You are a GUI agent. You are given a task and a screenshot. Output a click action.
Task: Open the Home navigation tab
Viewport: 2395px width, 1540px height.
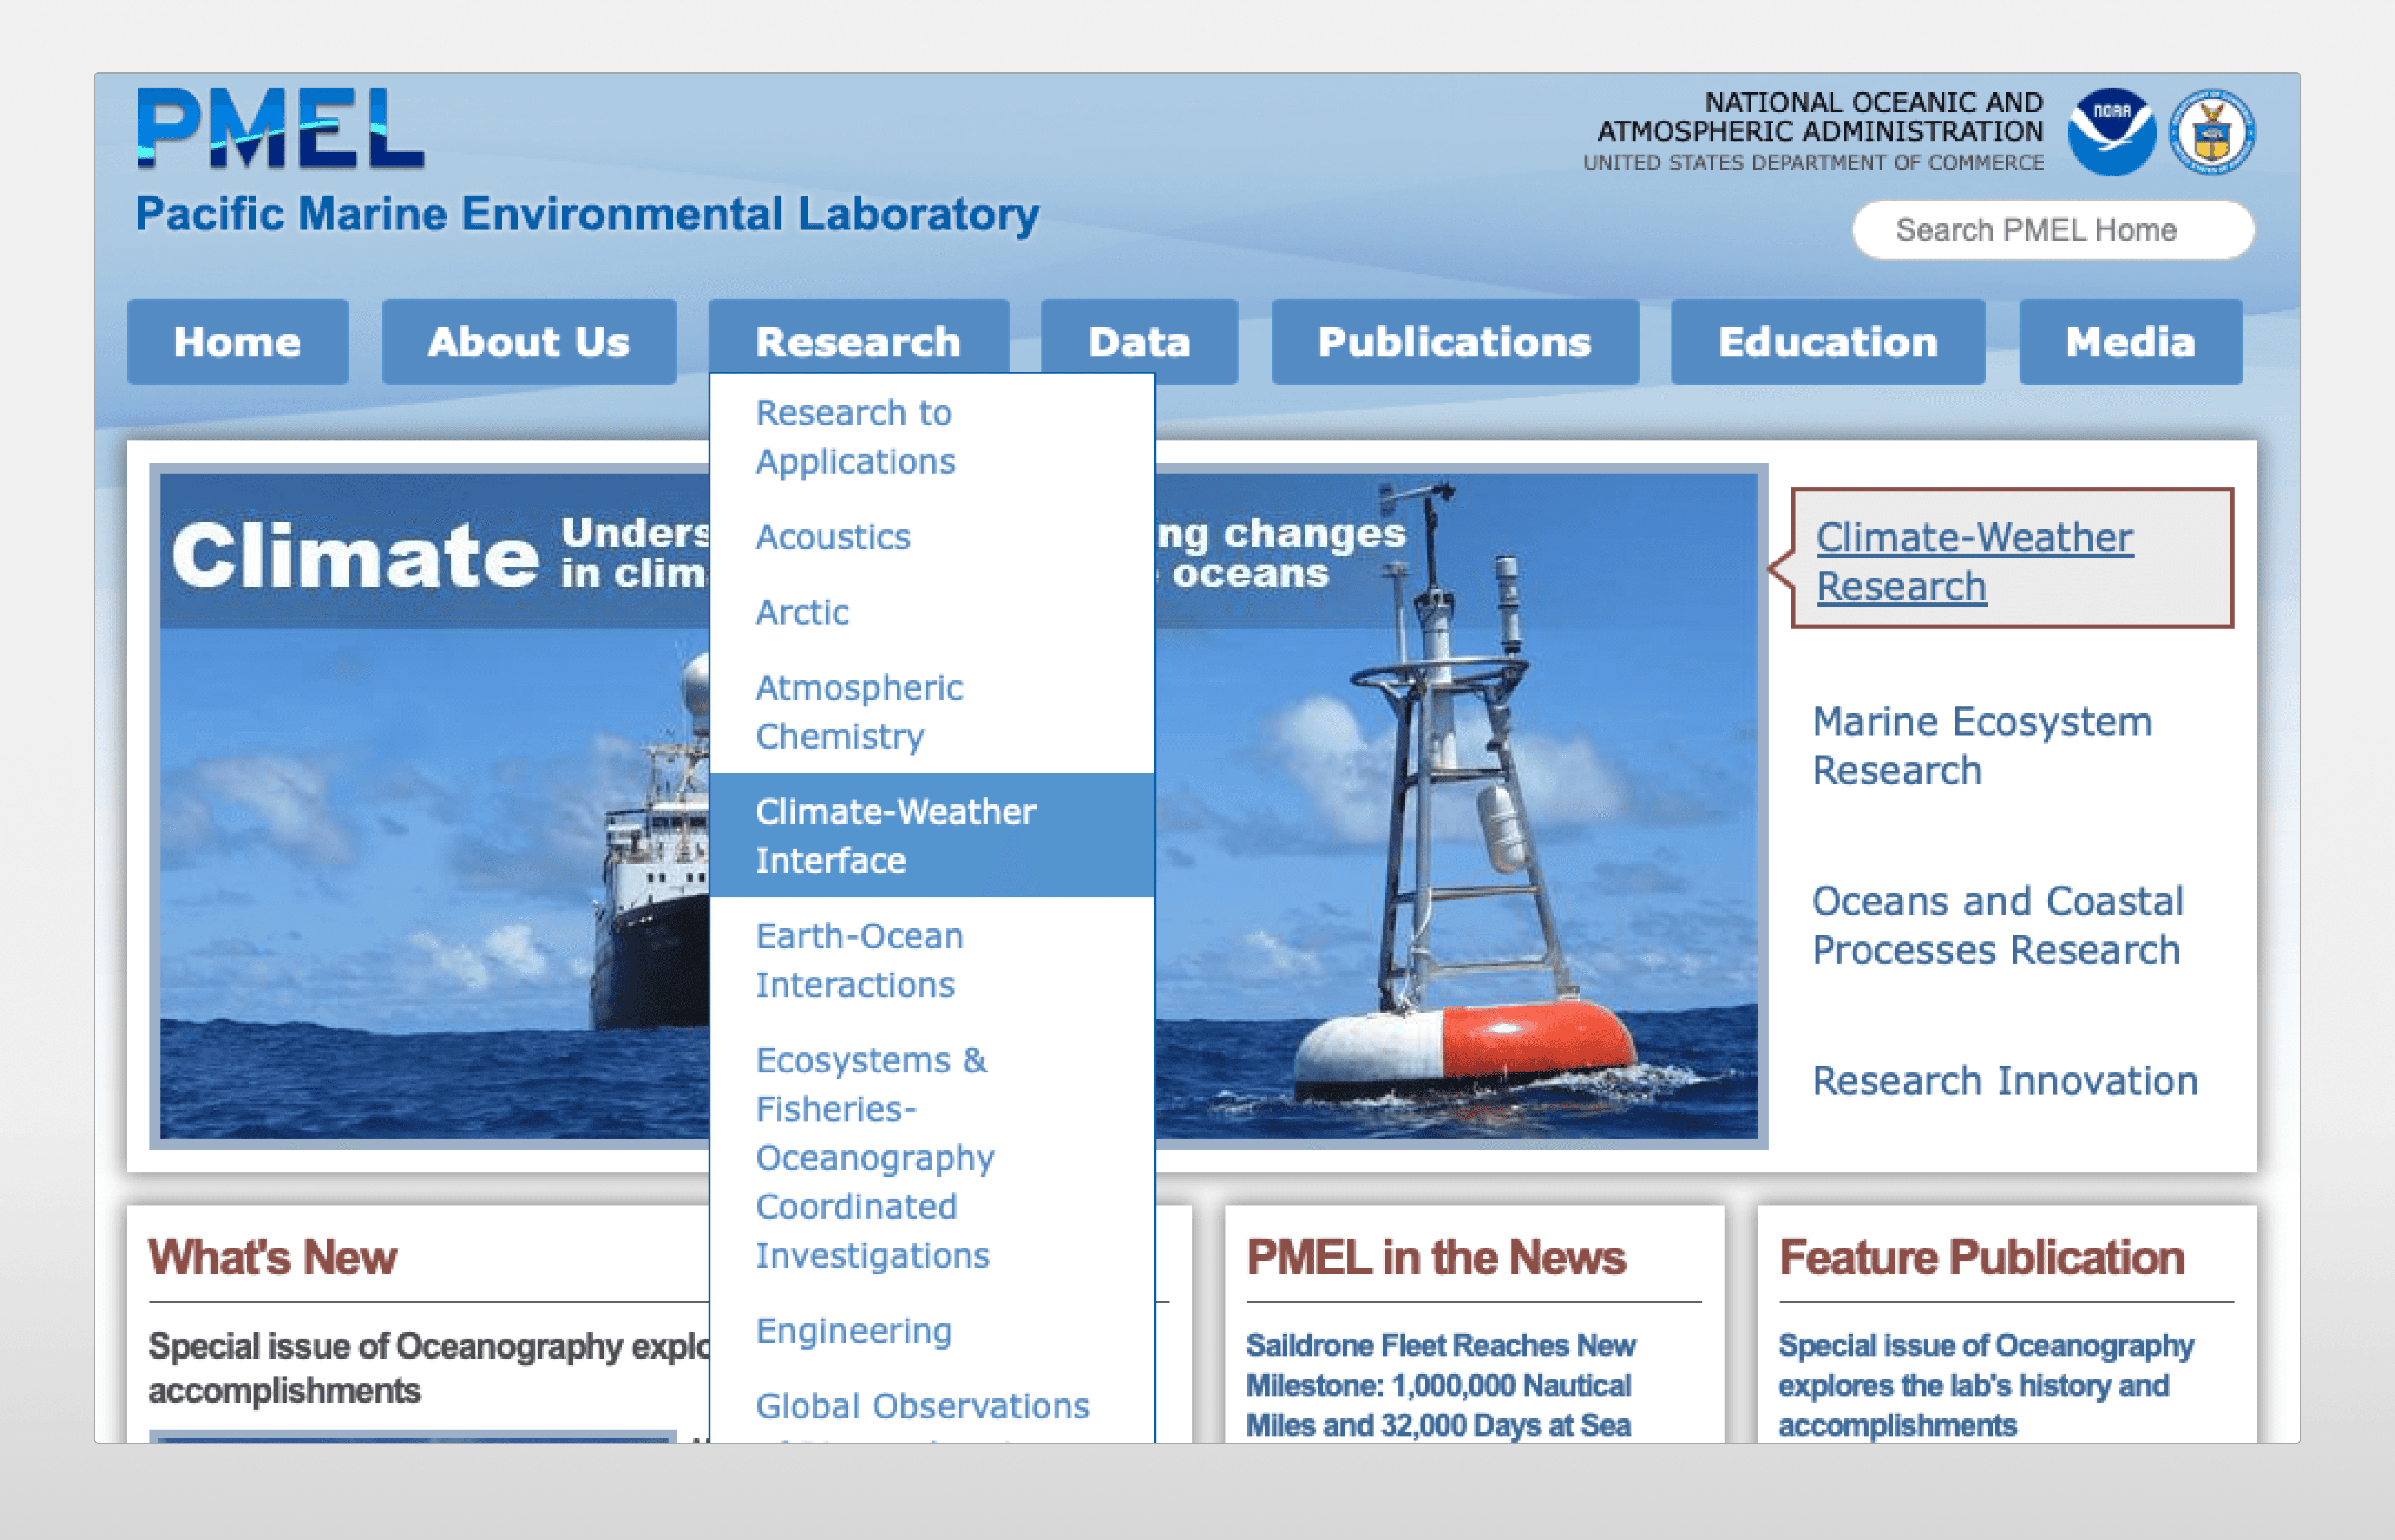[237, 342]
